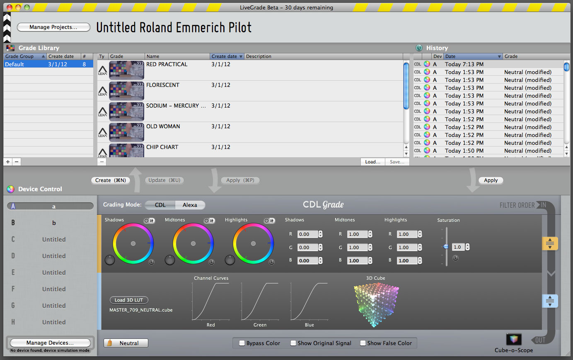Open the Cube-o-Scope viewer icon

coord(514,339)
